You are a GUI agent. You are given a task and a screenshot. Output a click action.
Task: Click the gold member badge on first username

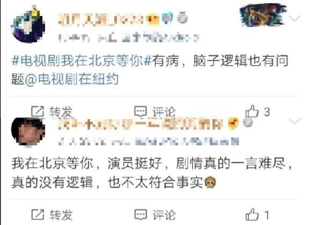154,19
